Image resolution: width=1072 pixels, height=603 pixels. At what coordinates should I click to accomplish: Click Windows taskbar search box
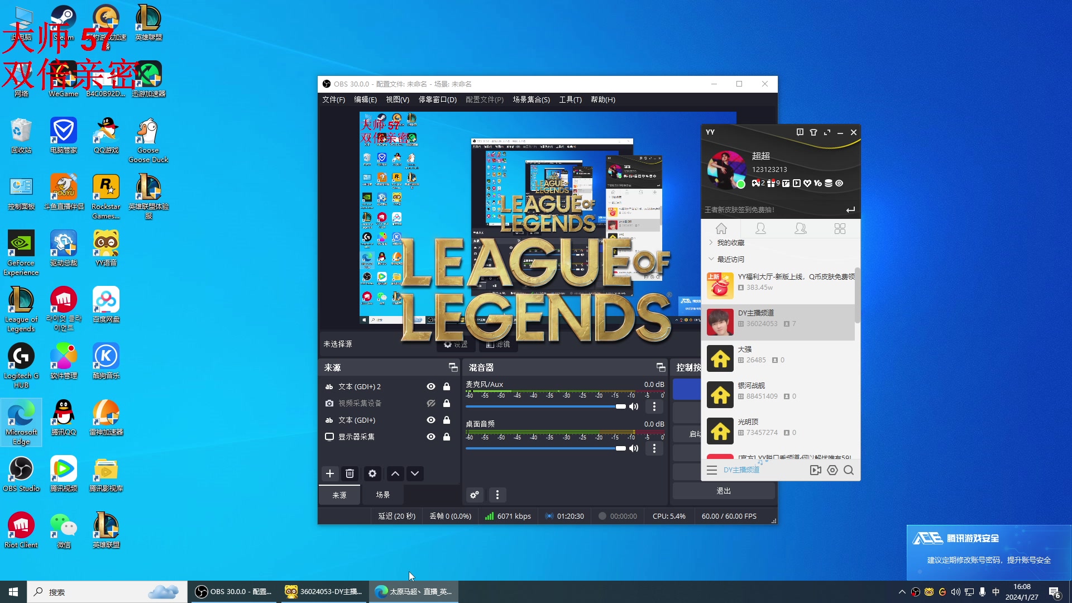107,592
